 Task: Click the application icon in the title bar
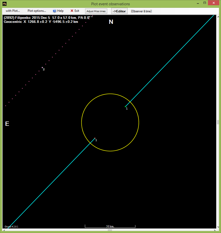coord(5,4)
